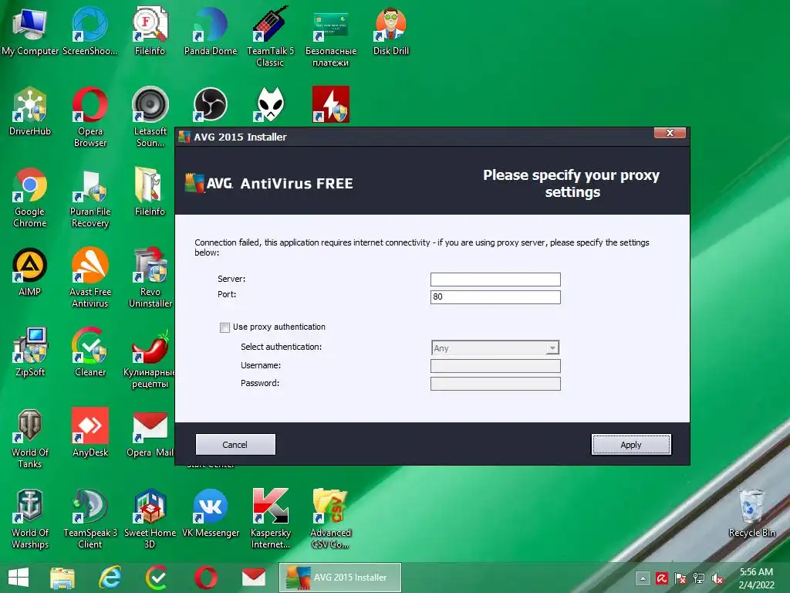Launch AIMP desktop shortcut
790x593 pixels.
coord(30,273)
